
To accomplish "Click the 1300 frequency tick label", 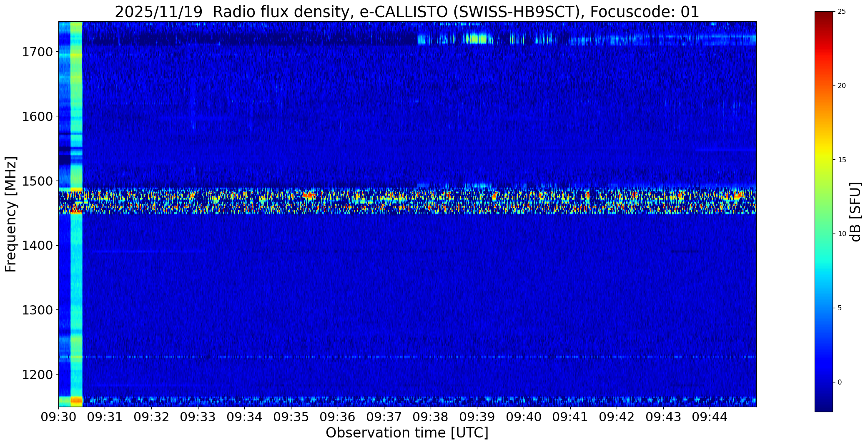I will pos(37,310).
